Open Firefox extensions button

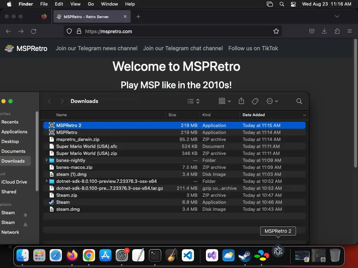coord(337,31)
